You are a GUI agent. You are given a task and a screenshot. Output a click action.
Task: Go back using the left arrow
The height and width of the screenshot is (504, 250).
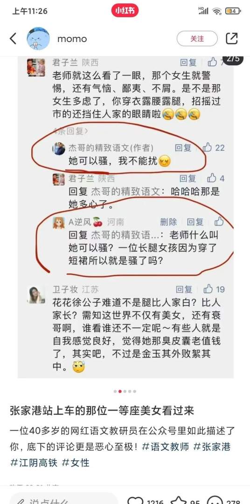point(13,39)
